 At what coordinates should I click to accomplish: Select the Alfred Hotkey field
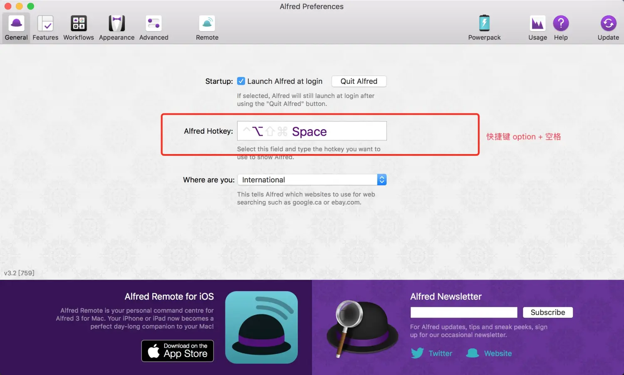[312, 131]
